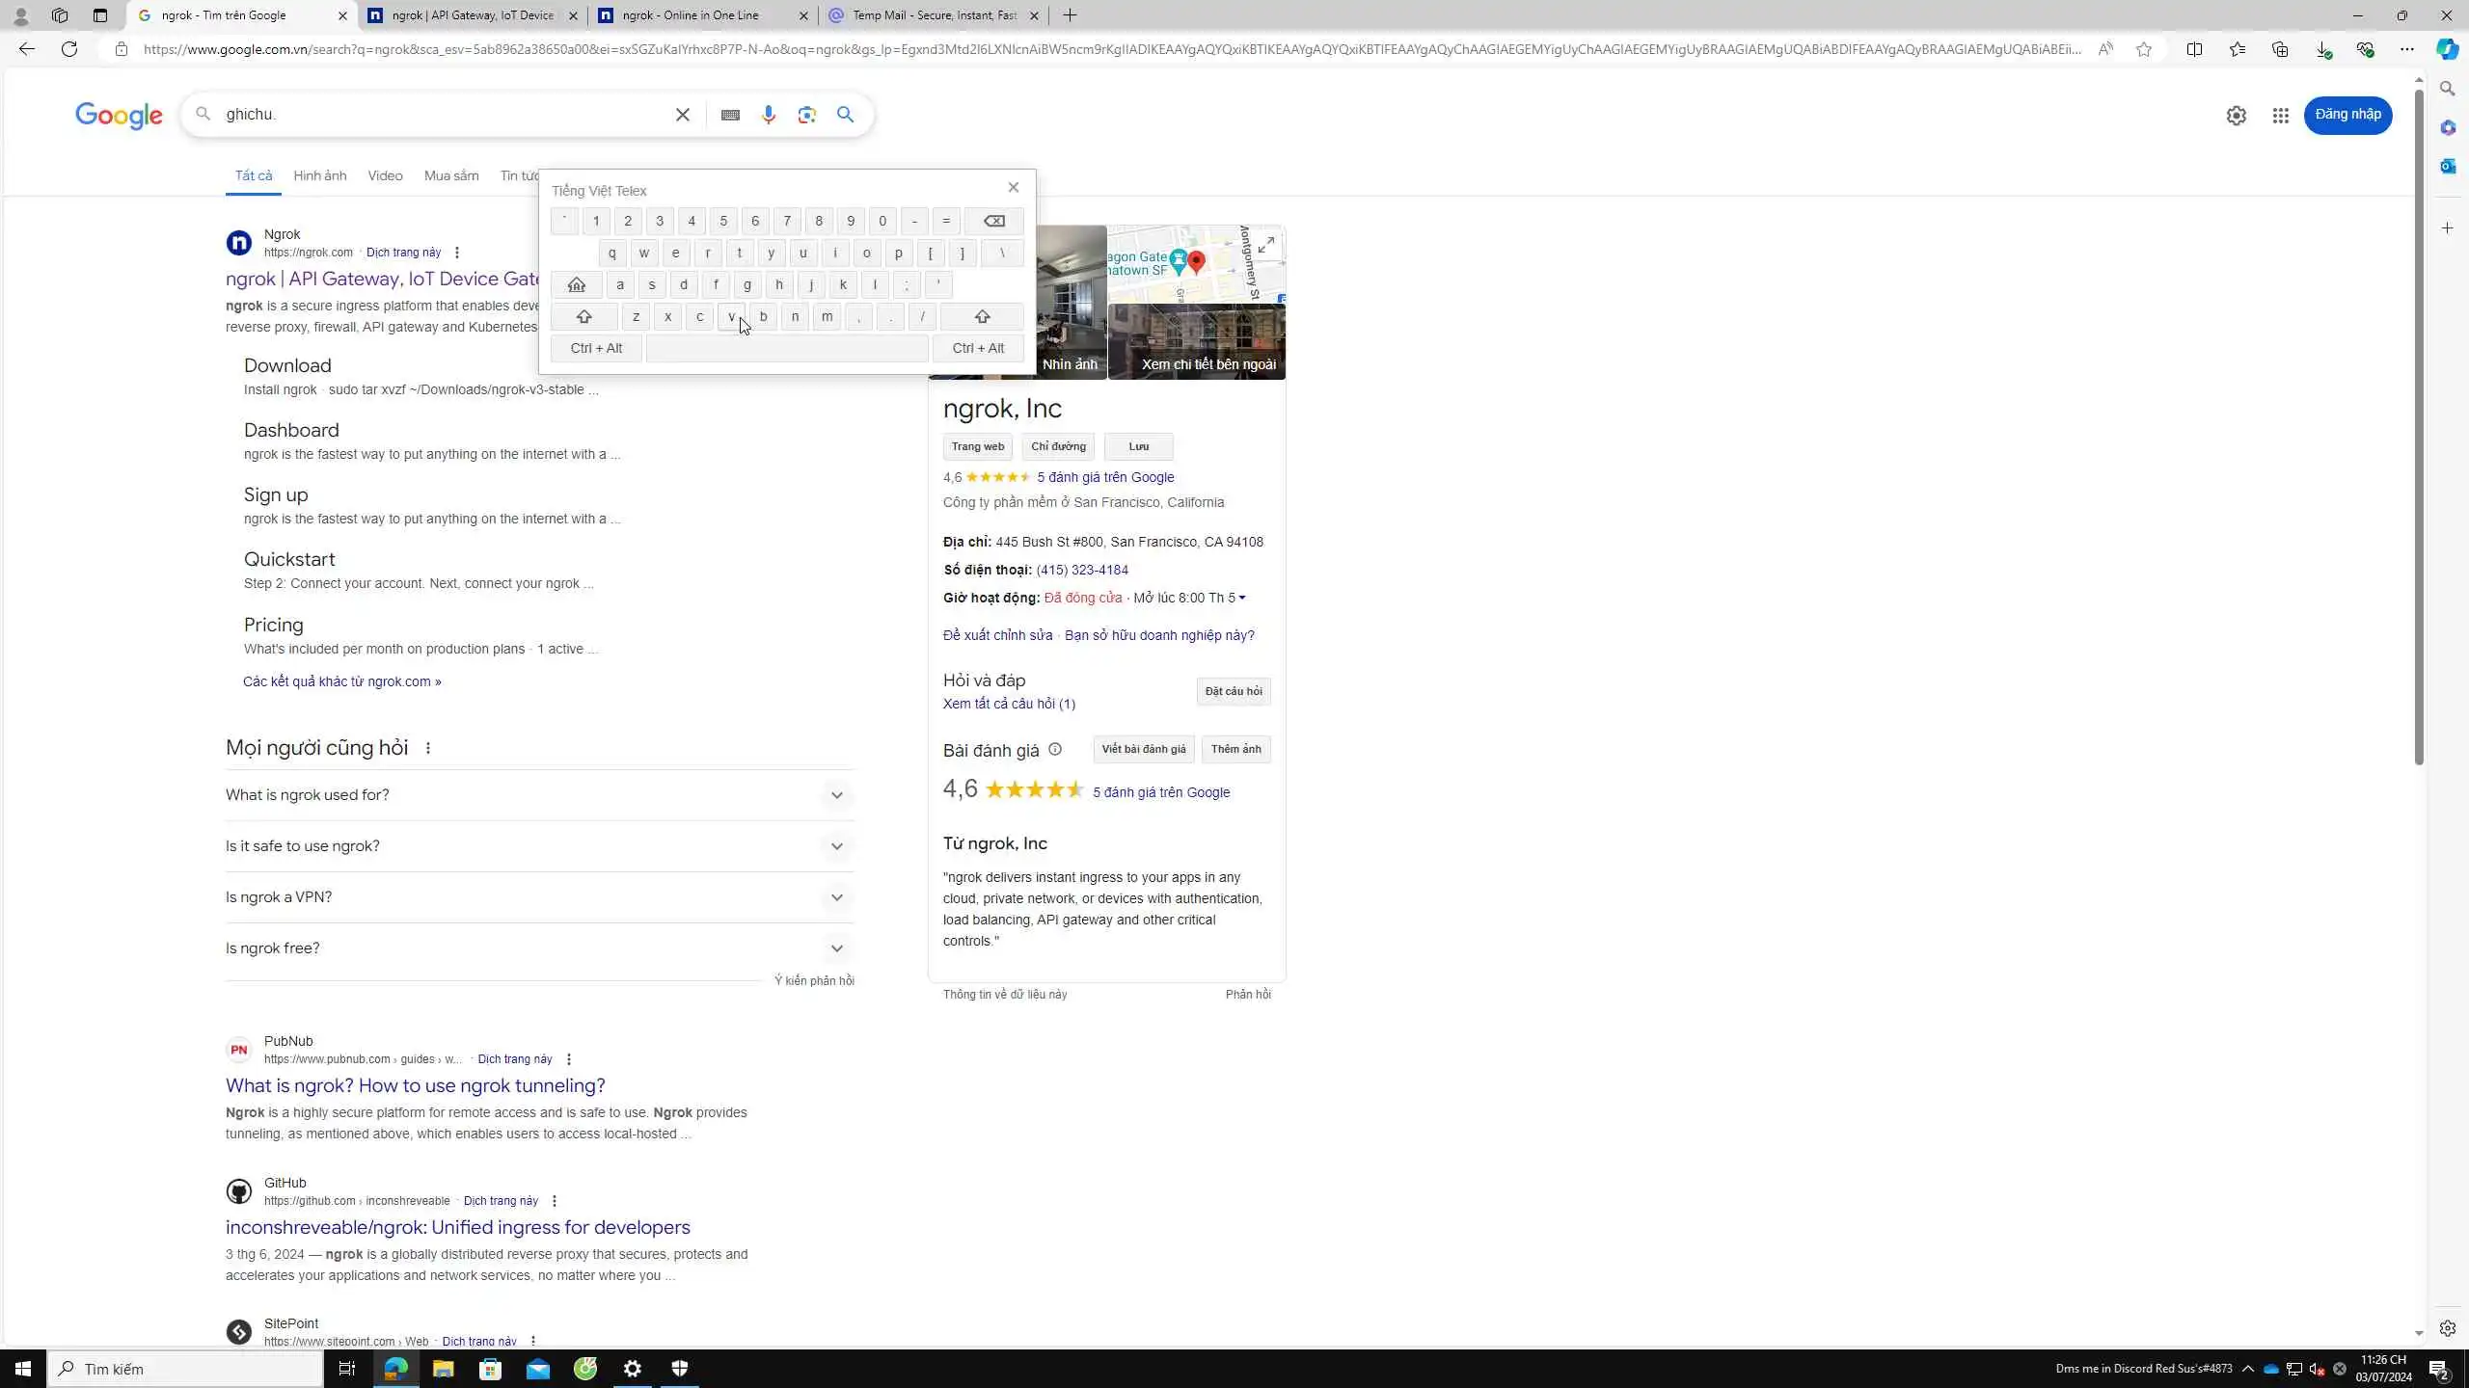Viewport: 2469px width, 1388px height.
Task: Clear the search box with X icon
Action: [x=682, y=115]
